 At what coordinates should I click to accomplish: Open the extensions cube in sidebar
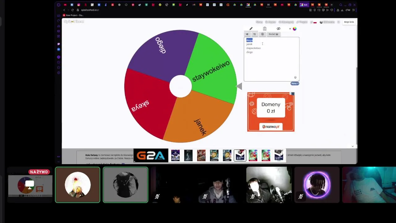[x=58, y=68]
